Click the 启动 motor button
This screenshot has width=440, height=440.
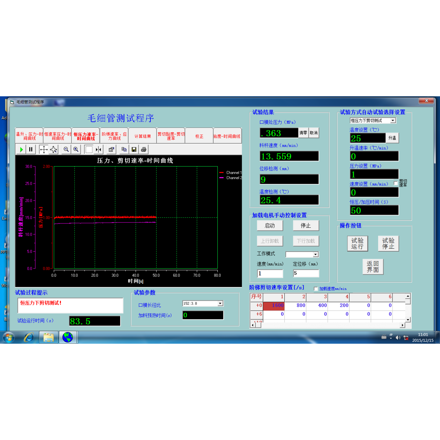pos(270,226)
